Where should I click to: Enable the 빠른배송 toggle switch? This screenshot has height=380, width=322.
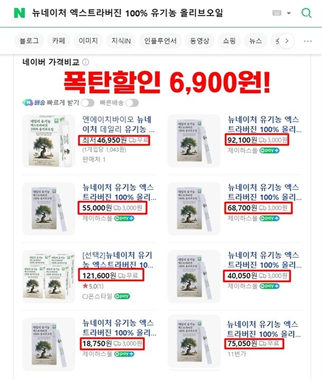point(132,103)
